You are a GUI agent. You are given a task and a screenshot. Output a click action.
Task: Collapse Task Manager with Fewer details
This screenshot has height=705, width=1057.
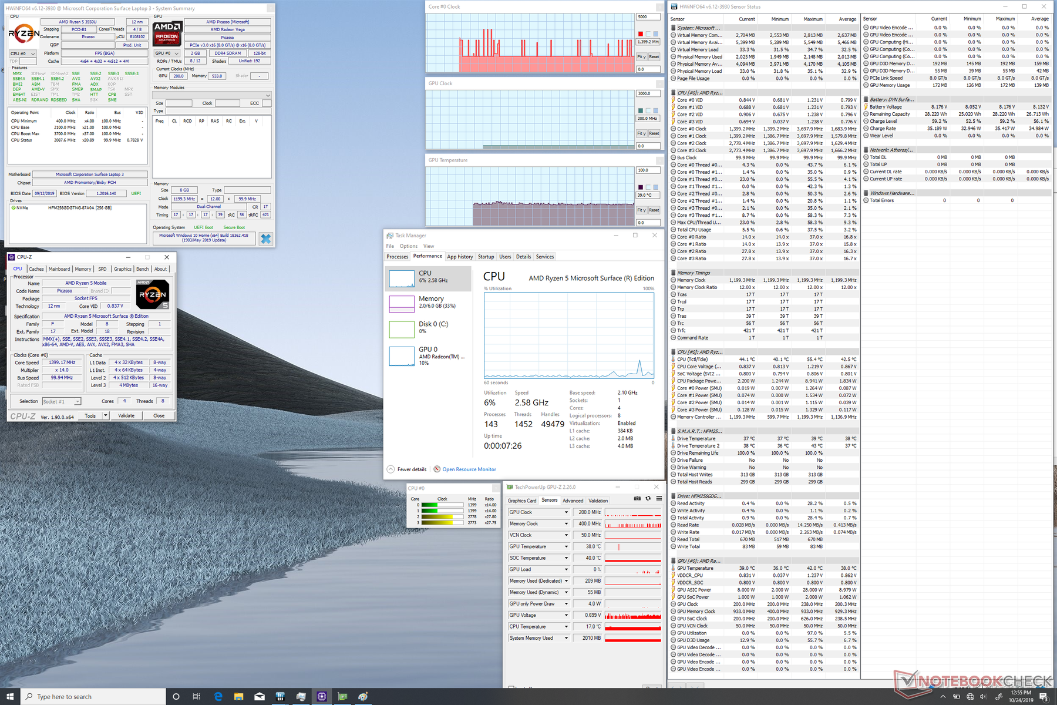(x=406, y=469)
